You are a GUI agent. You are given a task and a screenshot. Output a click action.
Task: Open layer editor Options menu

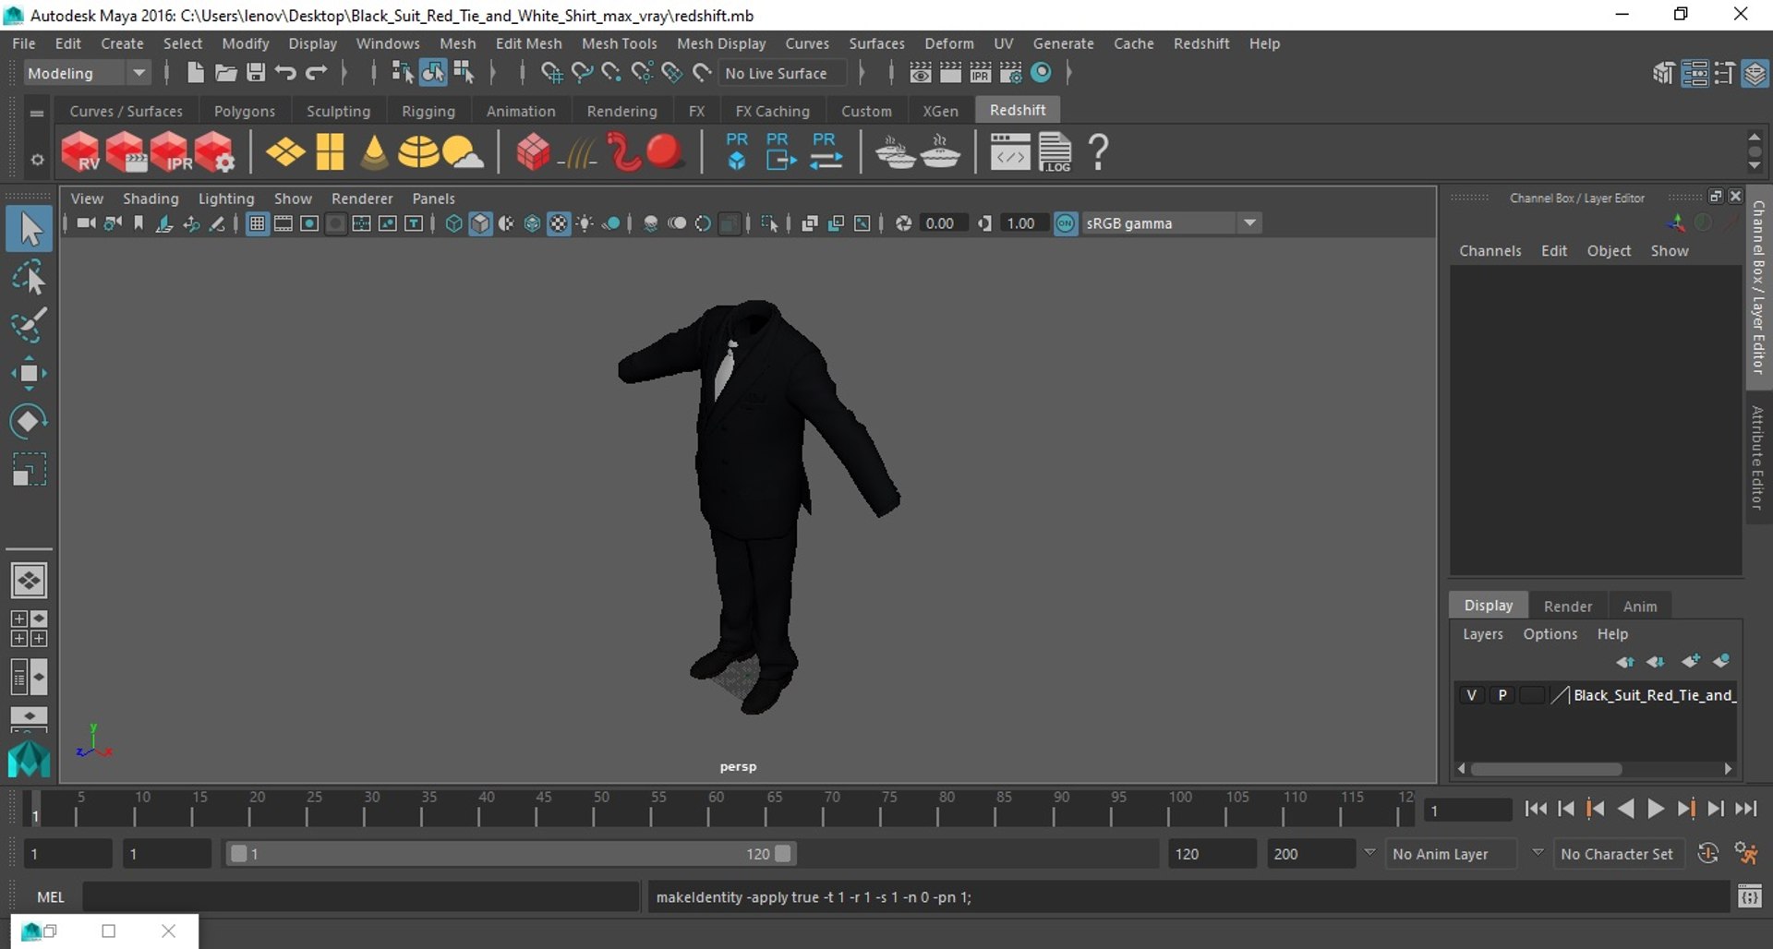(1550, 634)
